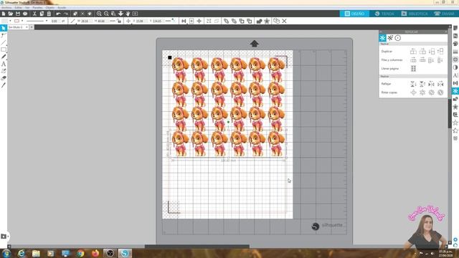Switch to the TIENDA tab
Screen dimensions: 459x258
click(x=384, y=14)
